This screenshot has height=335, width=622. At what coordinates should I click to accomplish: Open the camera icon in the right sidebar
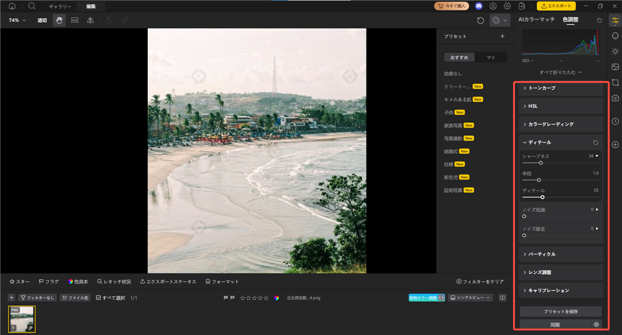(616, 98)
